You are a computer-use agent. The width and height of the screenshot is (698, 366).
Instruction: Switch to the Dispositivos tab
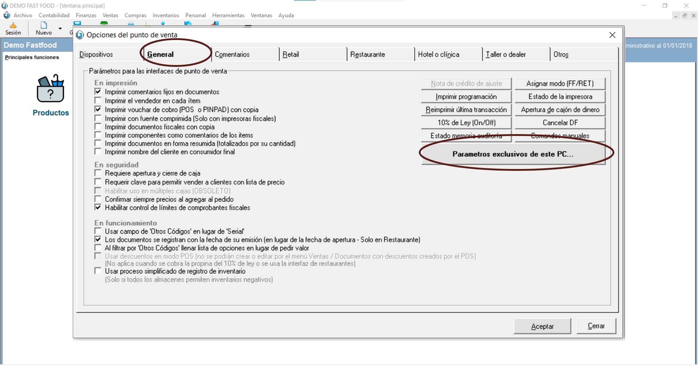(x=96, y=55)
